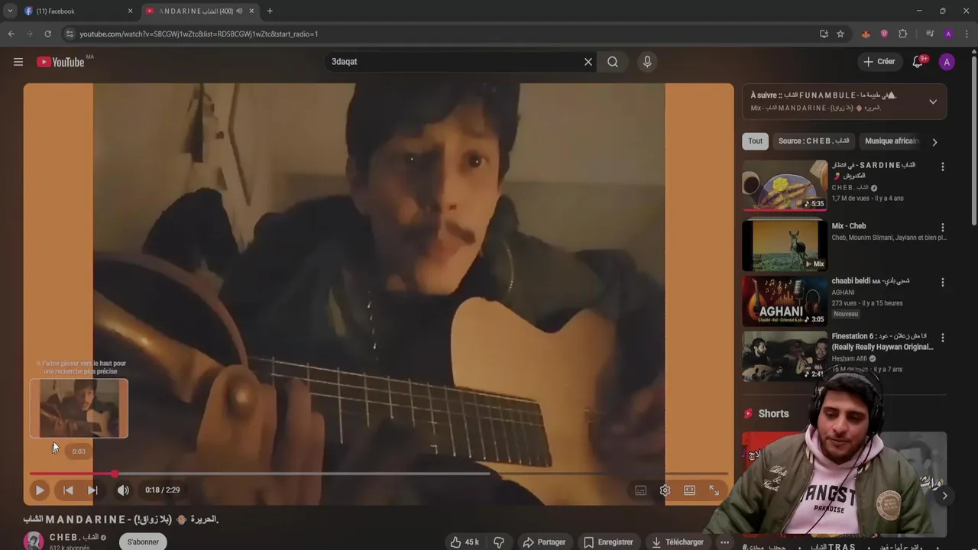Open the tab search dropdown arrow
This screenshot has height=550, width=978.
(x=10, y=11)
